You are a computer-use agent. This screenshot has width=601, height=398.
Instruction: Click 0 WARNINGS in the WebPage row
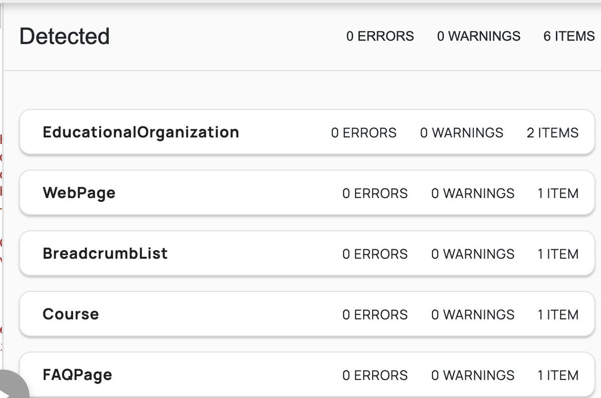473,193
